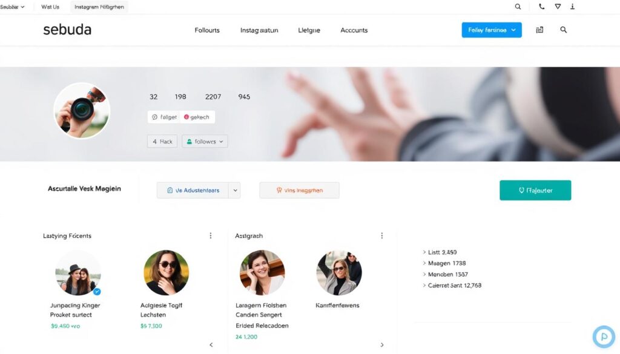Click the orange Vins Inagsrhen button
620x354 pixels.
tap(299, 189)
